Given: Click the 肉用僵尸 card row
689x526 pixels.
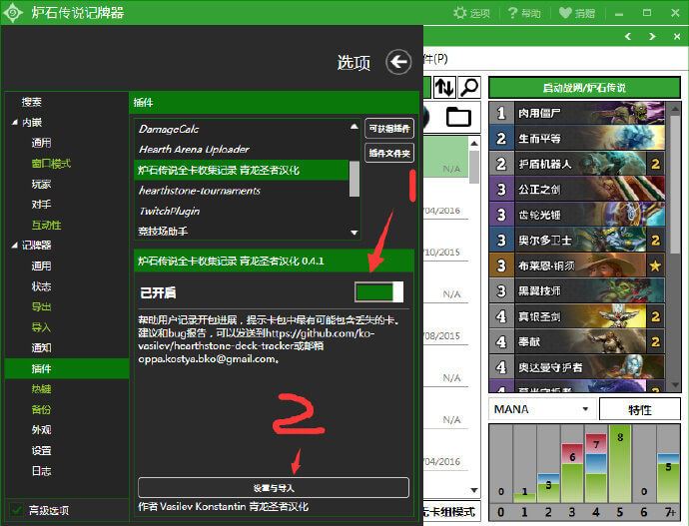Looking at the screenshot, I should [x=577, y=113].
